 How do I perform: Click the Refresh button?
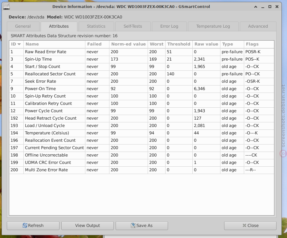[x=33, y=226]
